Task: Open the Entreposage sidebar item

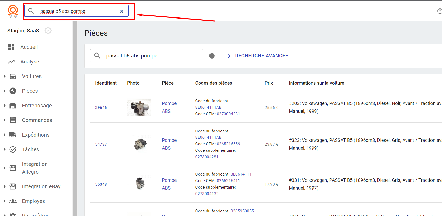Action: point(37,106)
